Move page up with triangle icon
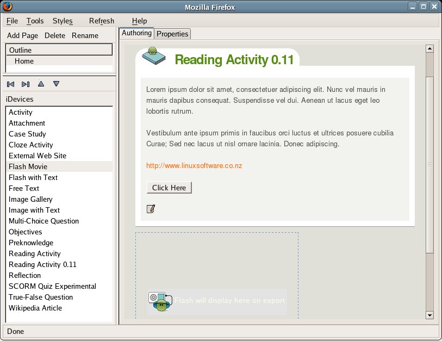This screenshot has width=442, height=341. tap(41, 84)
